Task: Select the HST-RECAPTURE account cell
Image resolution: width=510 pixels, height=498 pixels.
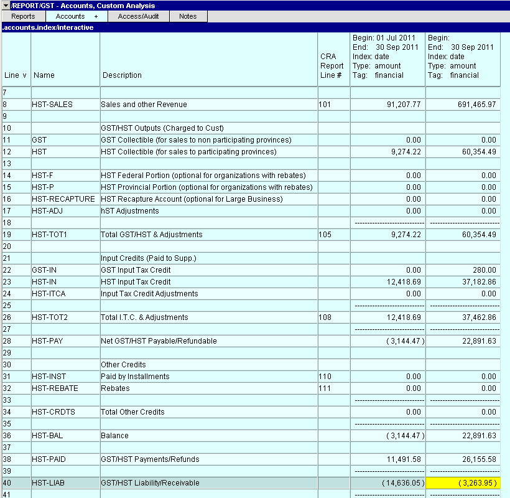Action: tap(63, 199)
